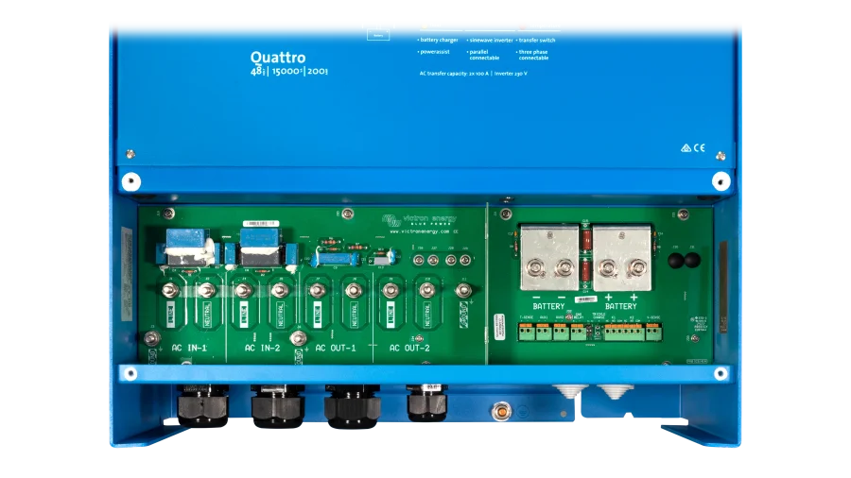Click the "sinewave inverter" feature label

pos(491,40)
